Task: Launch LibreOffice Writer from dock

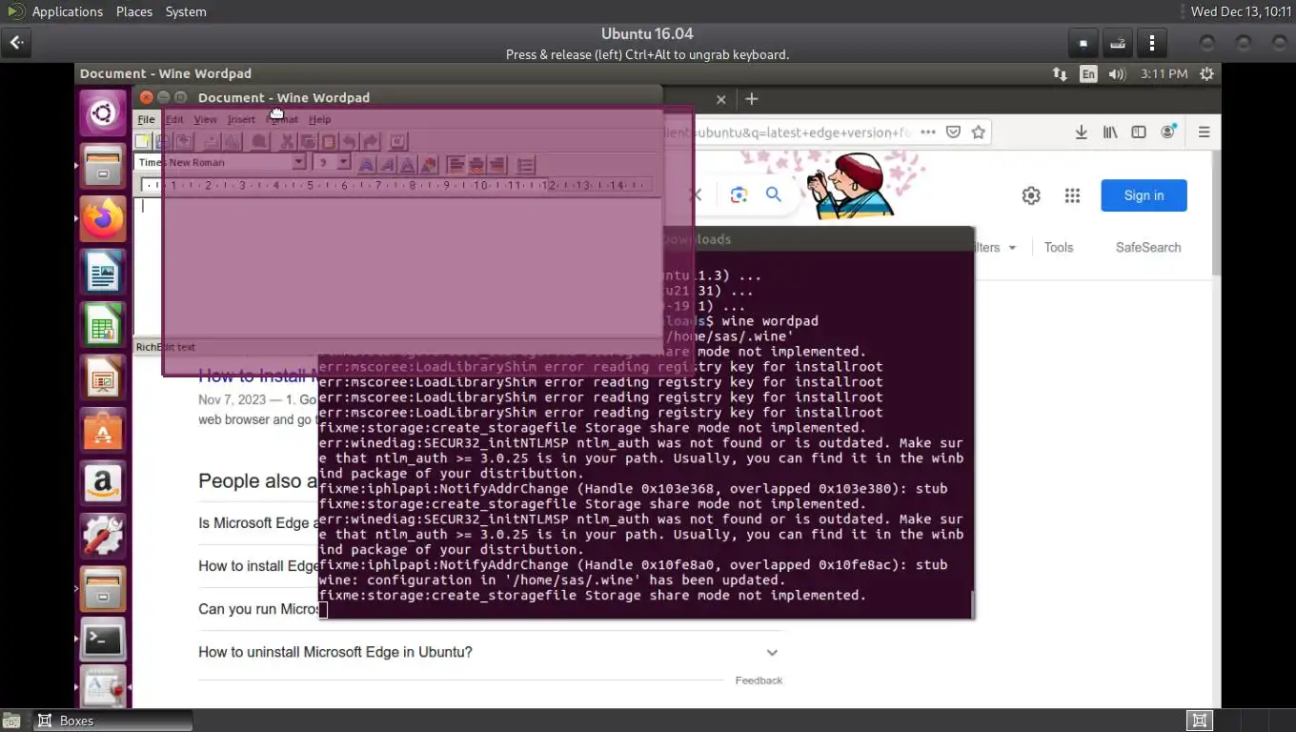Action: point(103,274)
